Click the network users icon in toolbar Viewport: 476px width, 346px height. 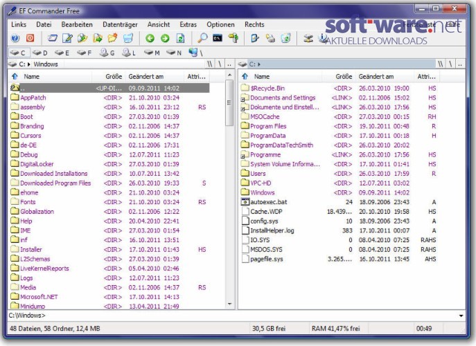(x=270, y=38)
